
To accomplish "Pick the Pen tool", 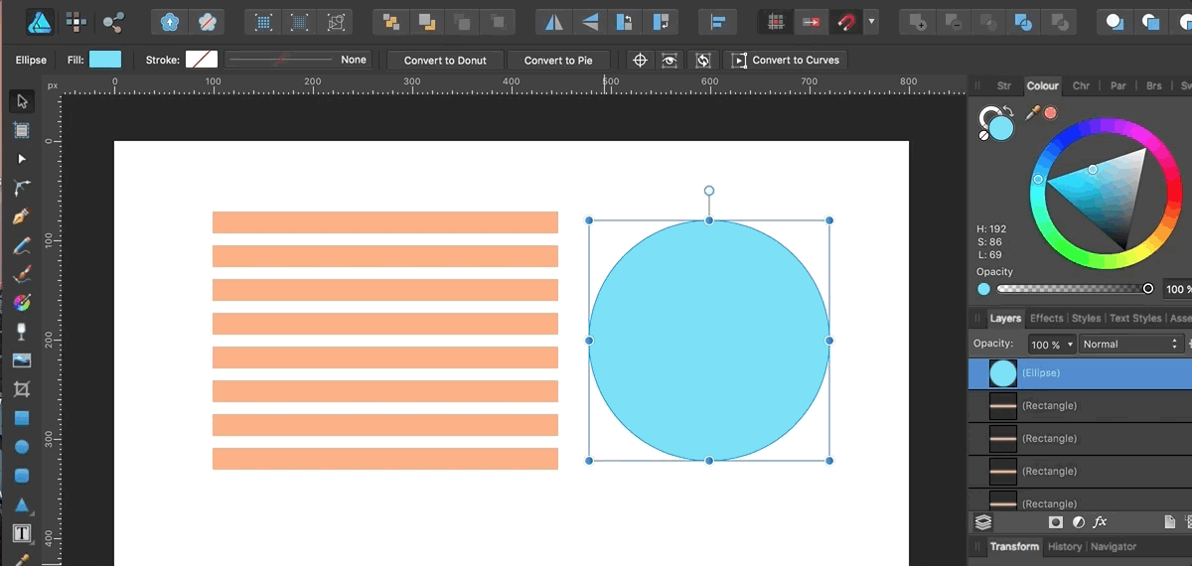I will pyautogui.click(x=21, y=216).
